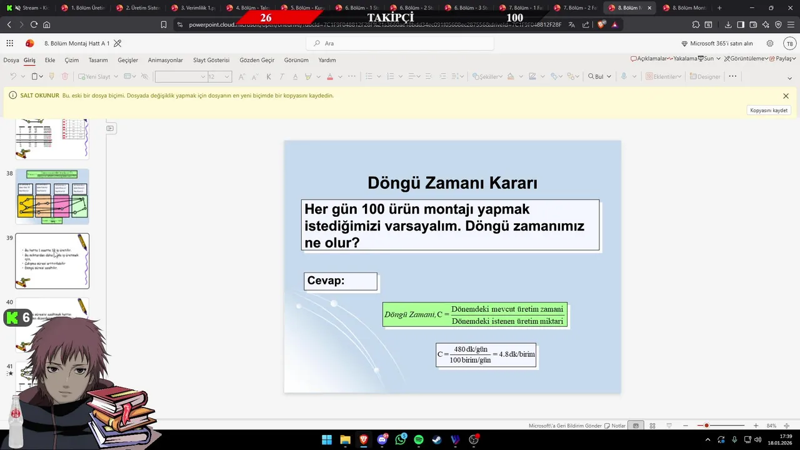This screenshot has height=450, width=800.
Task: Open the Designer pane
Action: pos(705,76)
